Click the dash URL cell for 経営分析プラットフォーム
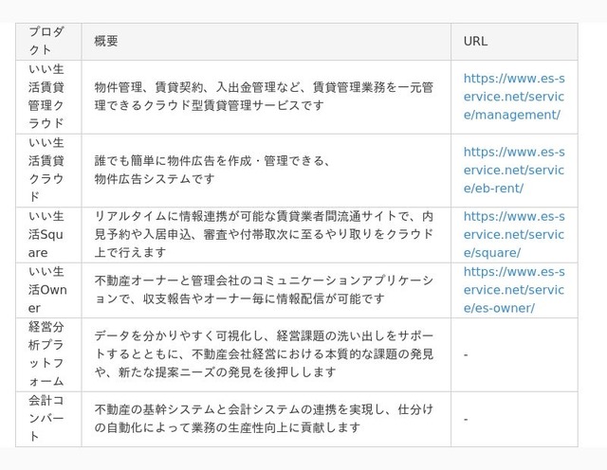This screenshot has width=607, height=470. (514, 354)
